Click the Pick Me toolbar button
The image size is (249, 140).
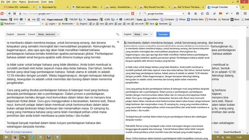point(211,19)
